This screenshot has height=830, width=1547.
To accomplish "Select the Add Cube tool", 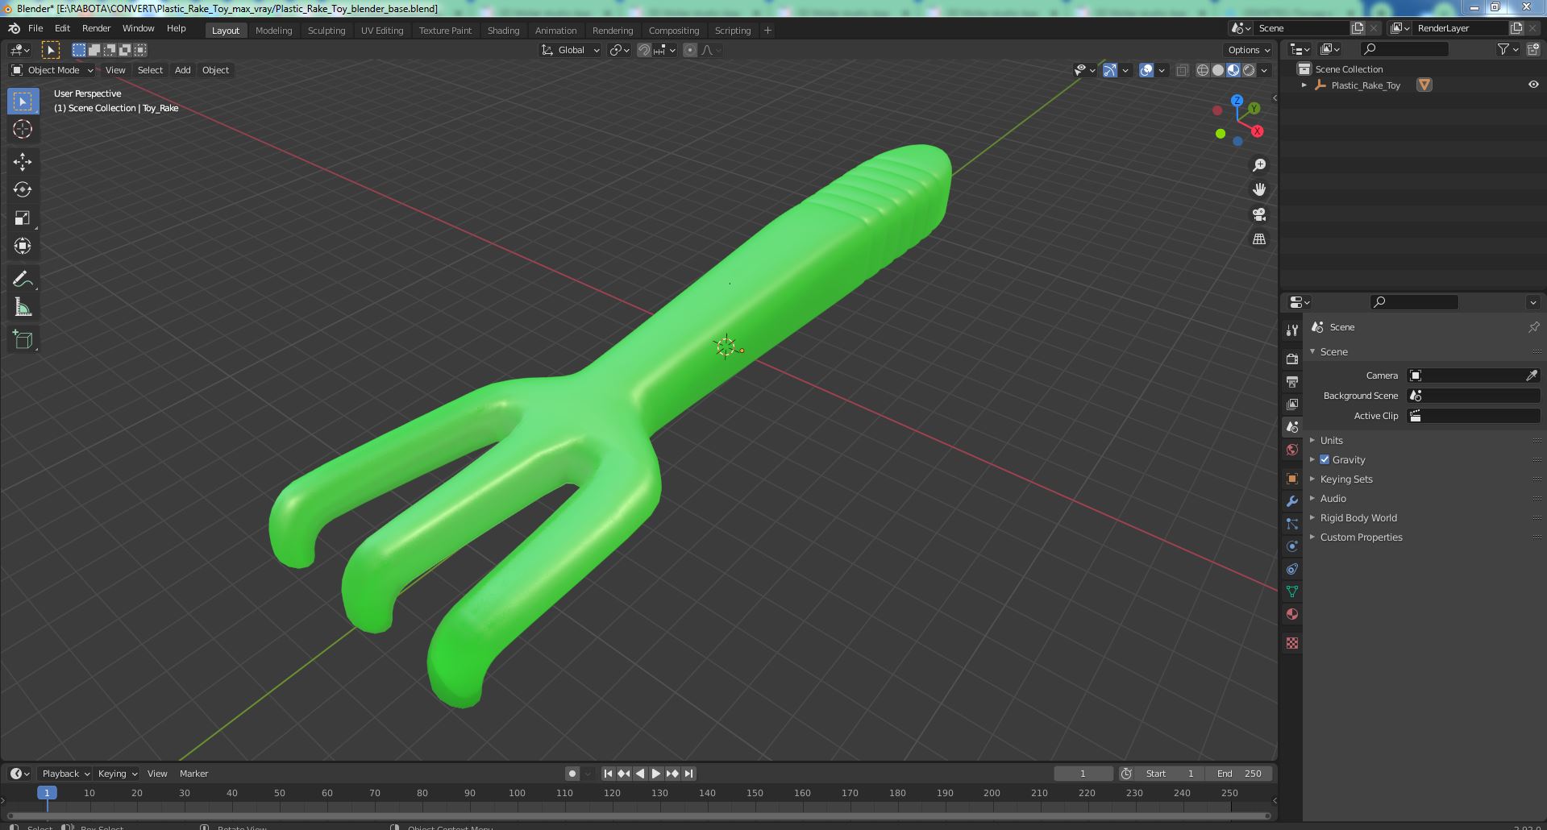I will [23, 339].
